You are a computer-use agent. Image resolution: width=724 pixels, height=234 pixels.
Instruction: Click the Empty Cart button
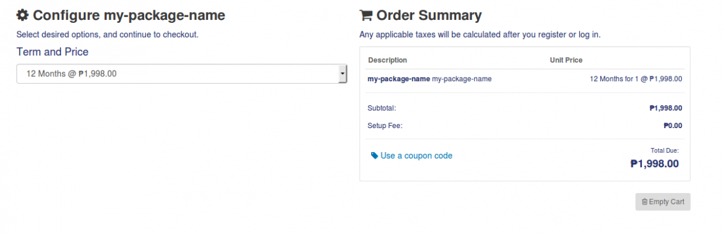tap(662, 202)
